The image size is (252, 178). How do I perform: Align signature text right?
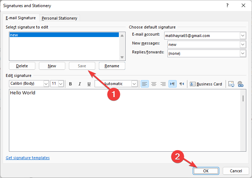click(163, 84)
